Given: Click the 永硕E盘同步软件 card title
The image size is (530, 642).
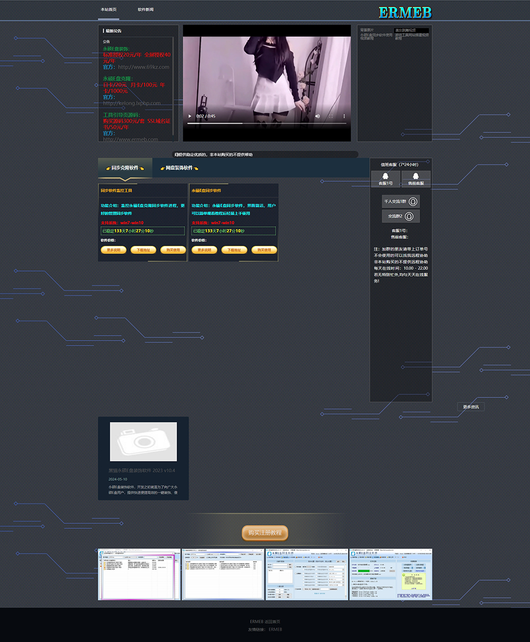Looking at the screenshot, I should click(206, 190).
